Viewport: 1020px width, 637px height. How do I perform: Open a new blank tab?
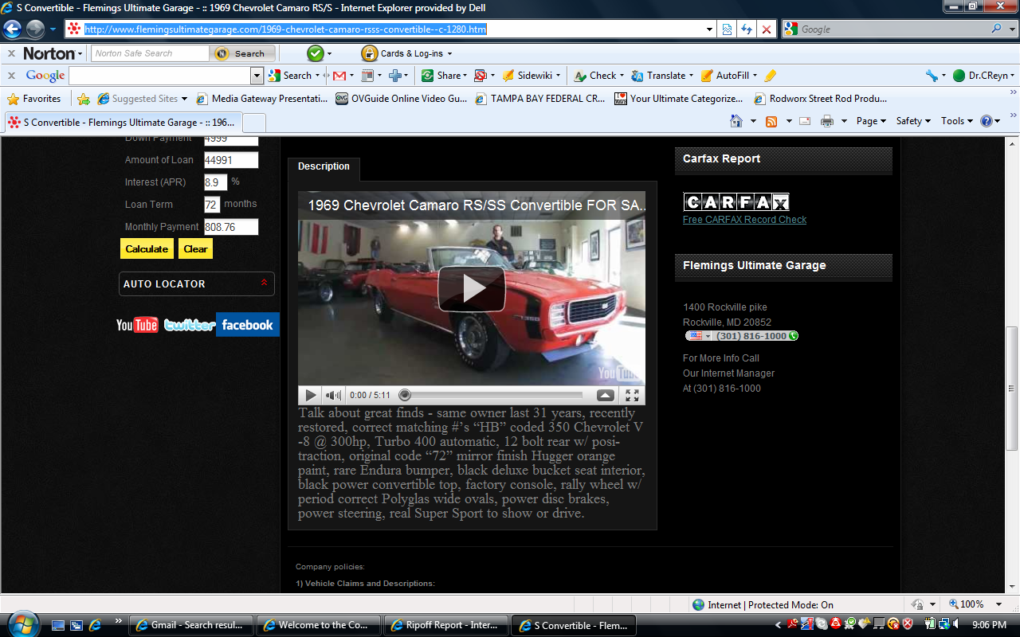click(253, 123)
